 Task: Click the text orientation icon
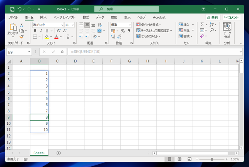[95, 37]
